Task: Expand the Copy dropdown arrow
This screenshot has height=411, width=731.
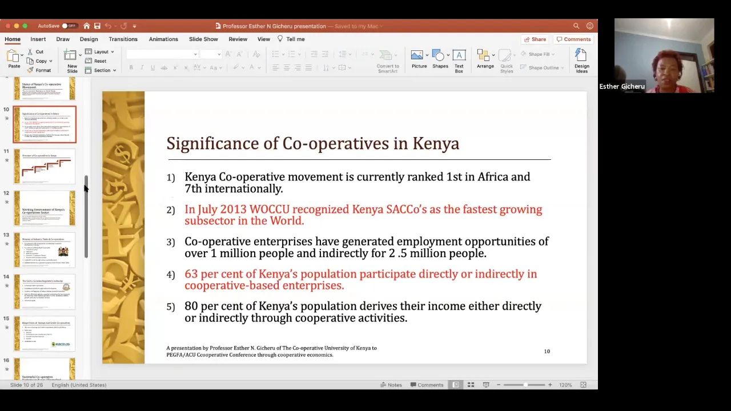Action: click(51, 61)
